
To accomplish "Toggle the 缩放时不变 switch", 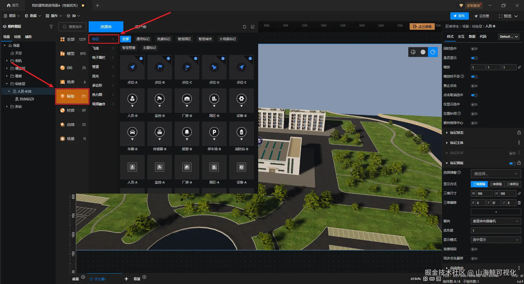I will [474, 77].
